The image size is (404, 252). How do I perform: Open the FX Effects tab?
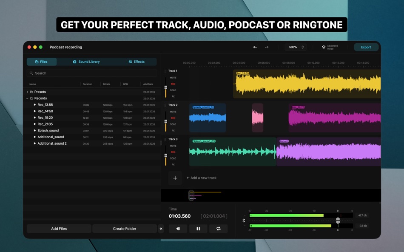click(137, 62)
